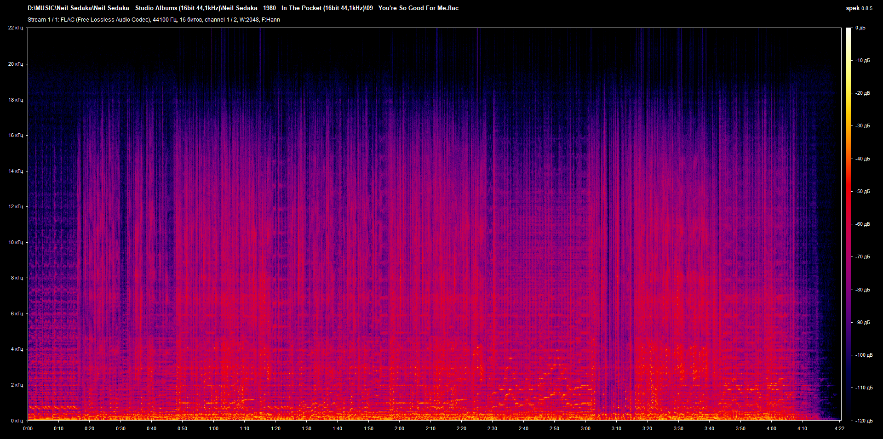Image resolution: width=883 pixels, height=439 pixels.
Task: Click the -50 дБ level label
Action: pyautogui.click(x=862, y=192)
